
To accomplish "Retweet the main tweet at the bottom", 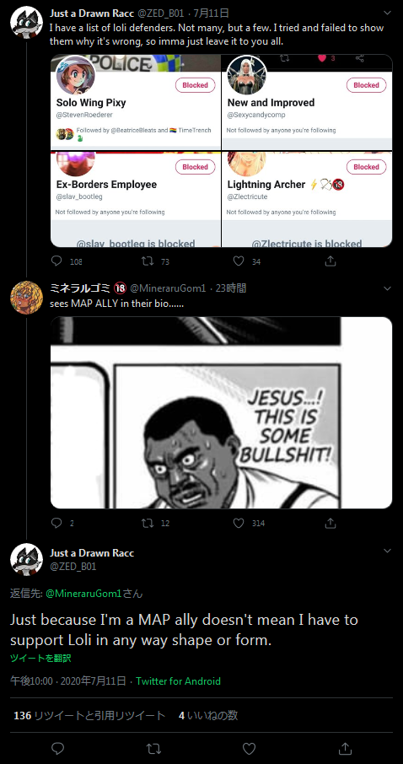I will [153, 748].
